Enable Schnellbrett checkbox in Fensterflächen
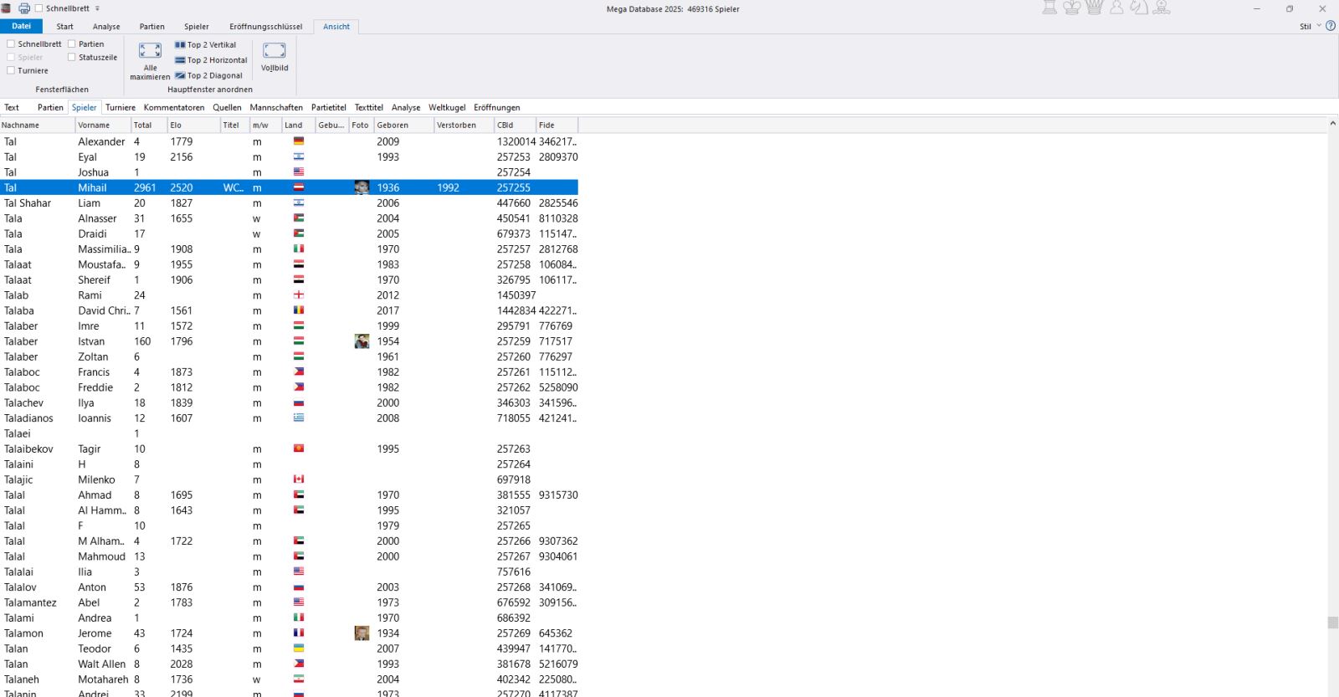The image size is (1339, 697). pyautogui.click(x=12, y=44)
